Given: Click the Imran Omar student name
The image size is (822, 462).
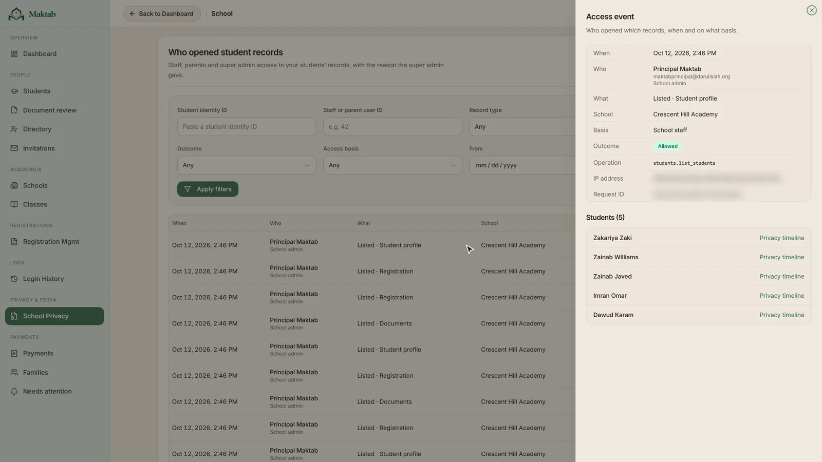Looking at the screenshot, I should click(x=610, y=296).
